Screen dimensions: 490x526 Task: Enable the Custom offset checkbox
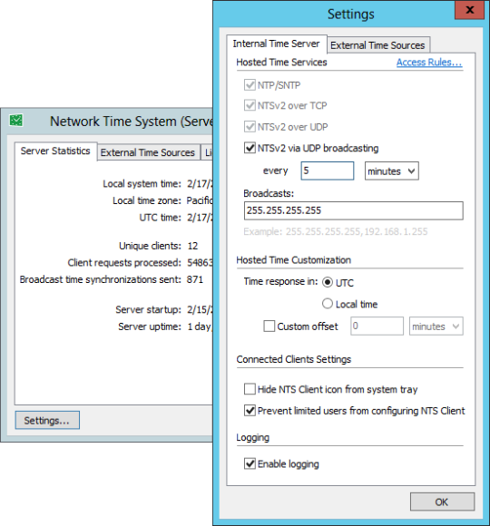point(269,326)
